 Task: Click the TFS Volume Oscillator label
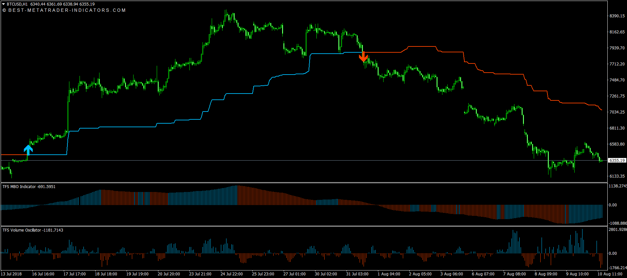[22, 230]
